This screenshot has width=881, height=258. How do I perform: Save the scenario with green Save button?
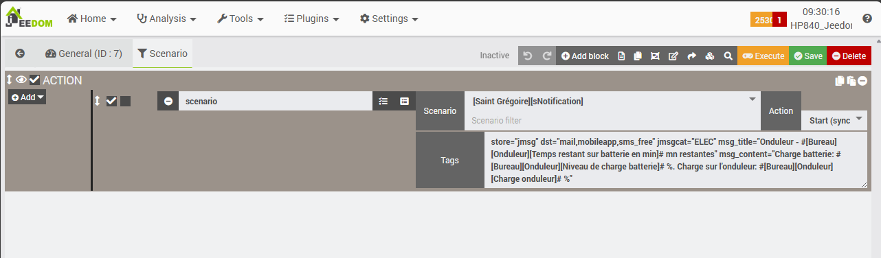[807, 56]
